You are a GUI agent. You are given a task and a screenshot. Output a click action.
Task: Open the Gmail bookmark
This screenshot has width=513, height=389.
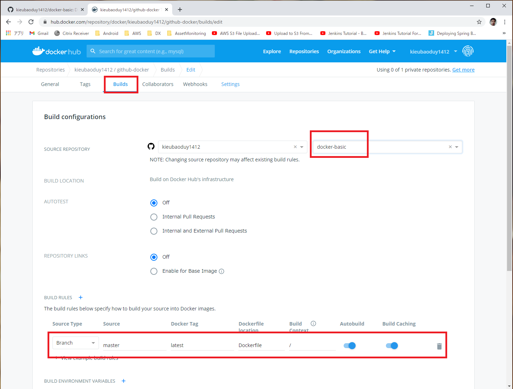coord(39,33)
